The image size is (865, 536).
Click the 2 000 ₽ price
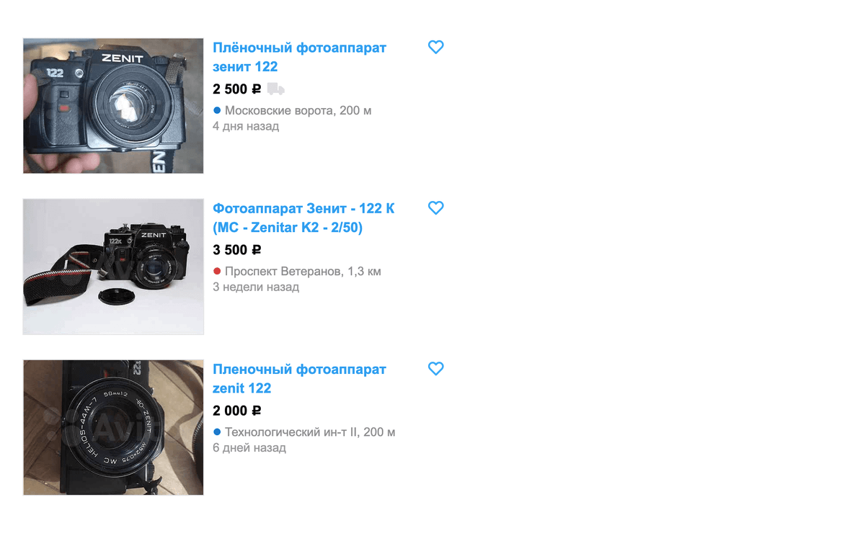point(236,411)
